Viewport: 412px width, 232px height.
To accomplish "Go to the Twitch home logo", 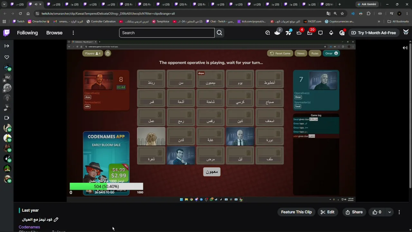I will click(x=6, y=33).
